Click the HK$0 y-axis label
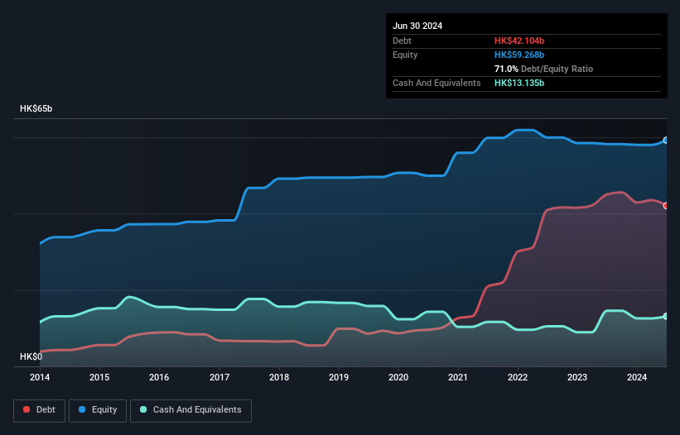The height and width of the screenshot is (435, 680). tap(29, 356)
